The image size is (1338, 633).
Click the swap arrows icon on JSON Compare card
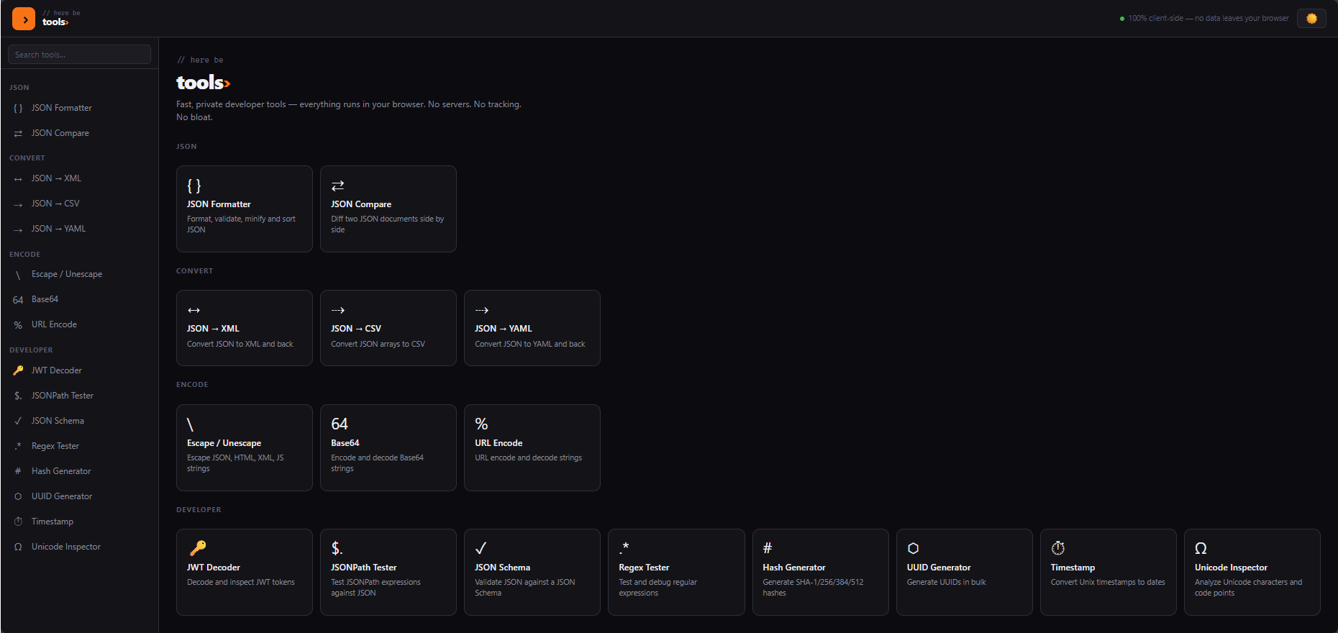[337, 186]
